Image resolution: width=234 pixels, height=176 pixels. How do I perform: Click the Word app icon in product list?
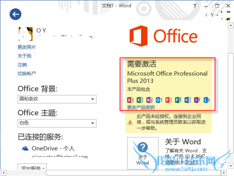(188, 100)
